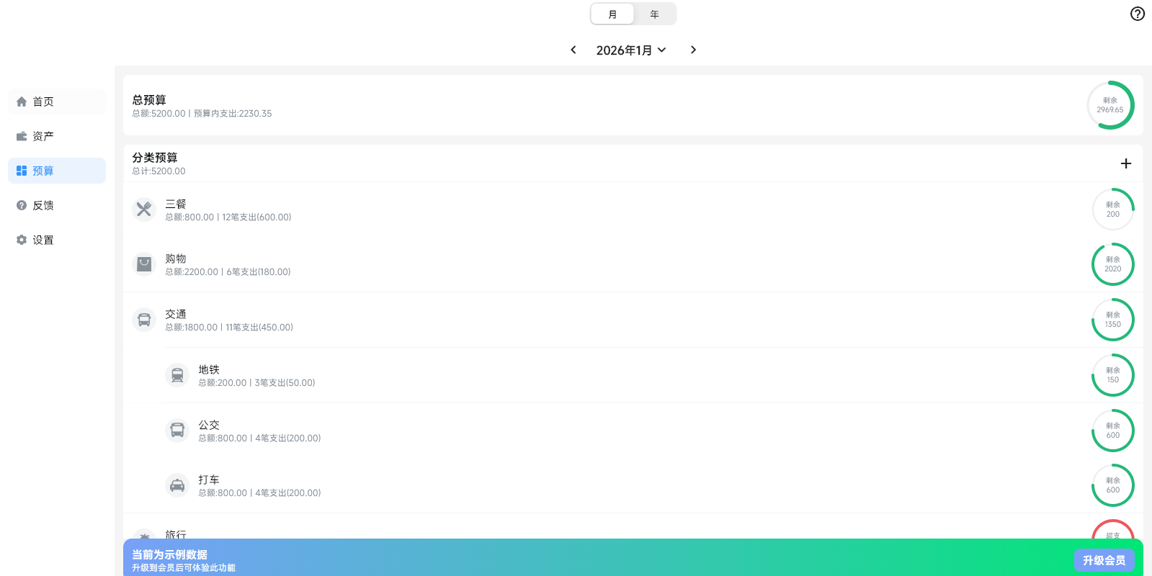The image size is (1152, 576).
Task: Click the 地铁 subway train icon
Action: coord(177,375)
